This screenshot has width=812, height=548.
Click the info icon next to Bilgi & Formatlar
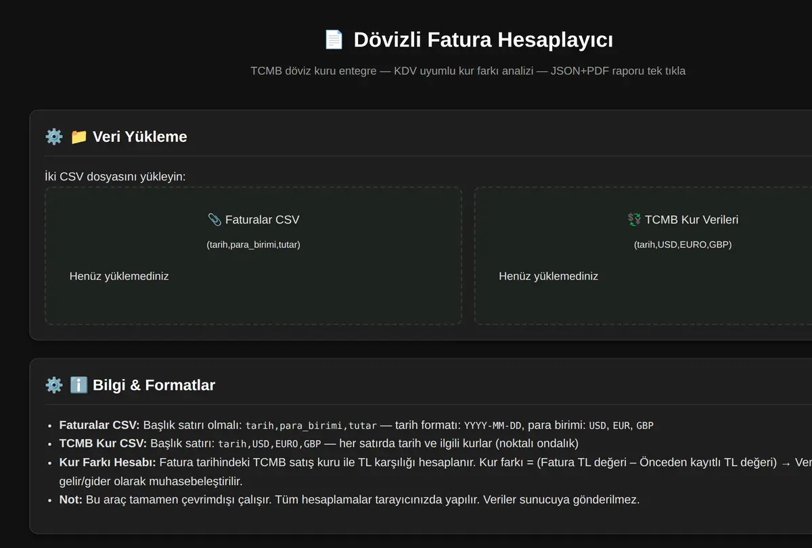coord(79,385)
